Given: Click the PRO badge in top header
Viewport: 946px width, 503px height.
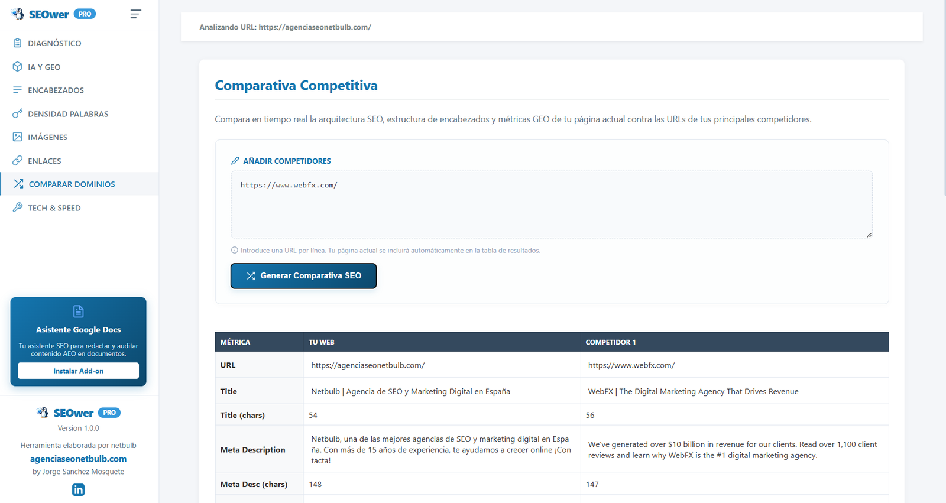Looking at the screenshot, I should coord(85,14).
